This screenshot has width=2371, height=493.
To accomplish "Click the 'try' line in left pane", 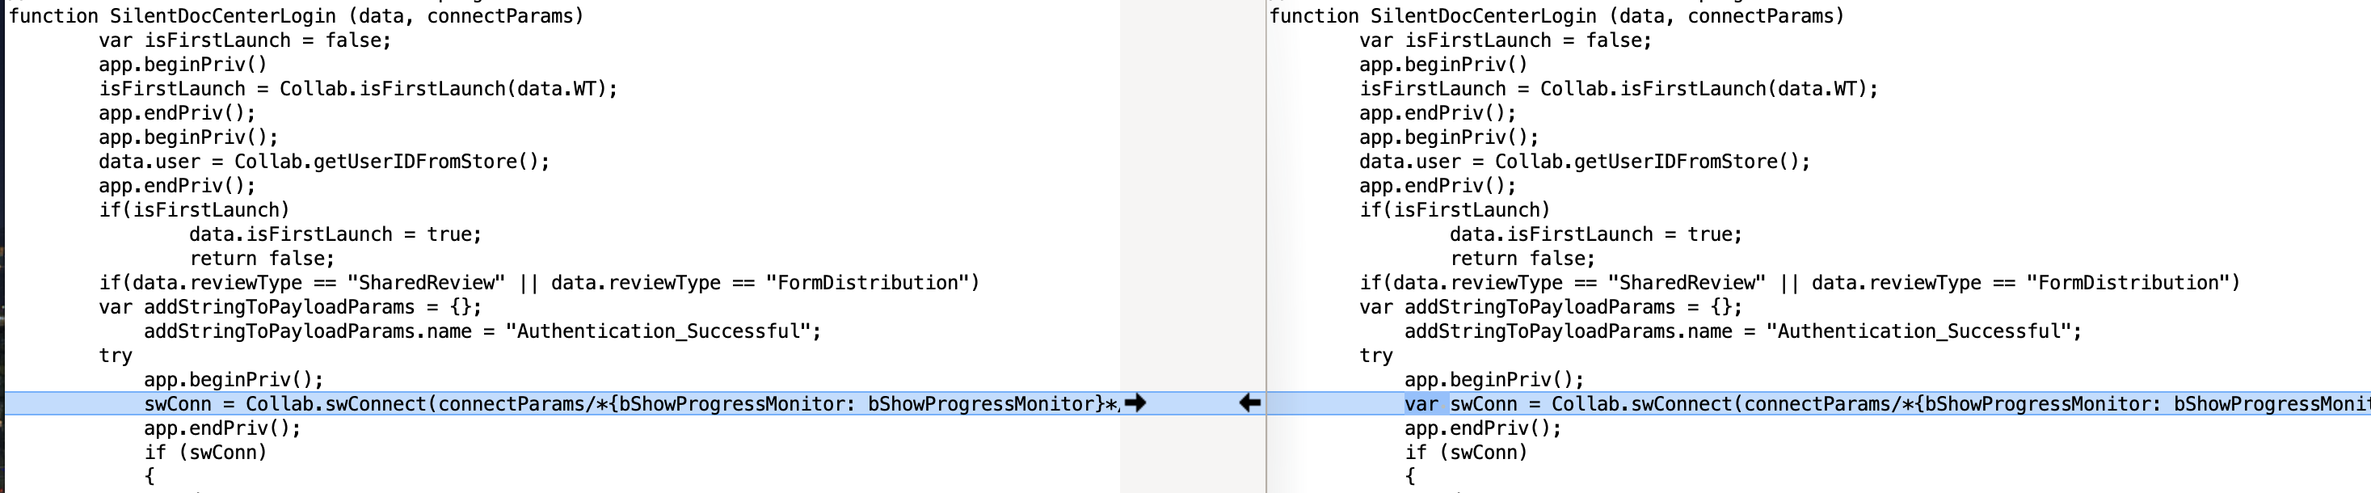I will point(116,356).
